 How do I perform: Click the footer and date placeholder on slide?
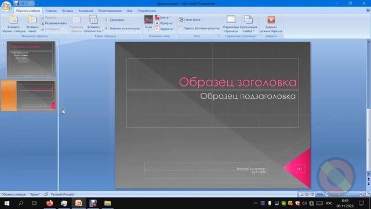[206, 170]
